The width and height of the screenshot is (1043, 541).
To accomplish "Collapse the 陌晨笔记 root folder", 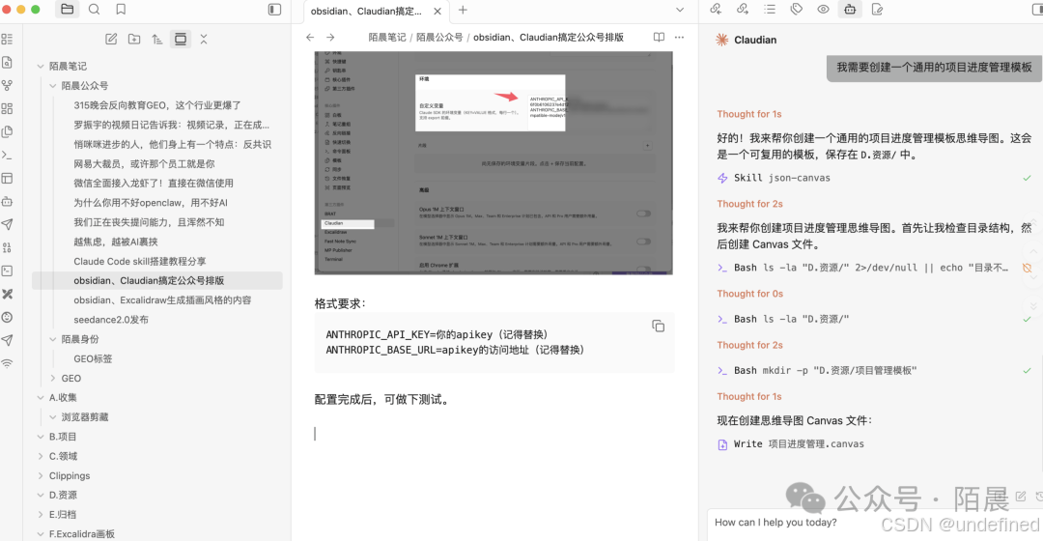I will 41,66.
